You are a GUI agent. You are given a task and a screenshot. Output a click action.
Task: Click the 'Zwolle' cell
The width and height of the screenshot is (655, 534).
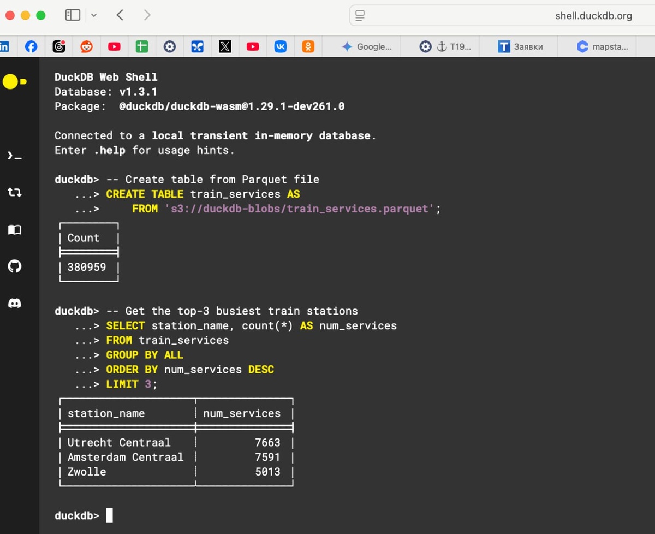87,472
